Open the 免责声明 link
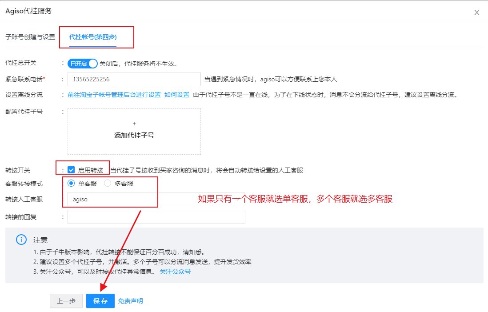Viewport: 488px width, 312px height. tap(131, 301)
